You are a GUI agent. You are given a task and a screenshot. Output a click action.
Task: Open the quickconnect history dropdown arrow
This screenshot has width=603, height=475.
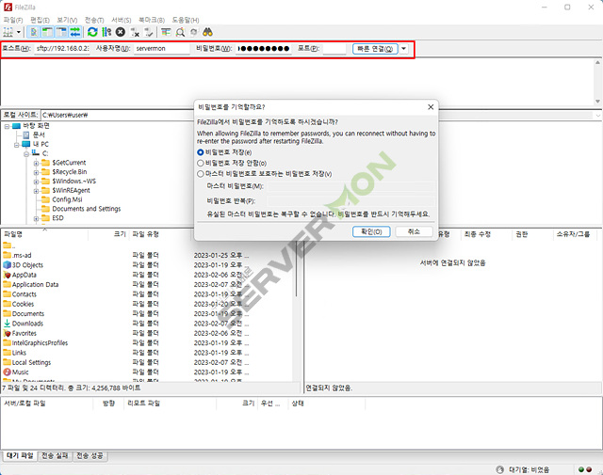click(x=403, y=49)
